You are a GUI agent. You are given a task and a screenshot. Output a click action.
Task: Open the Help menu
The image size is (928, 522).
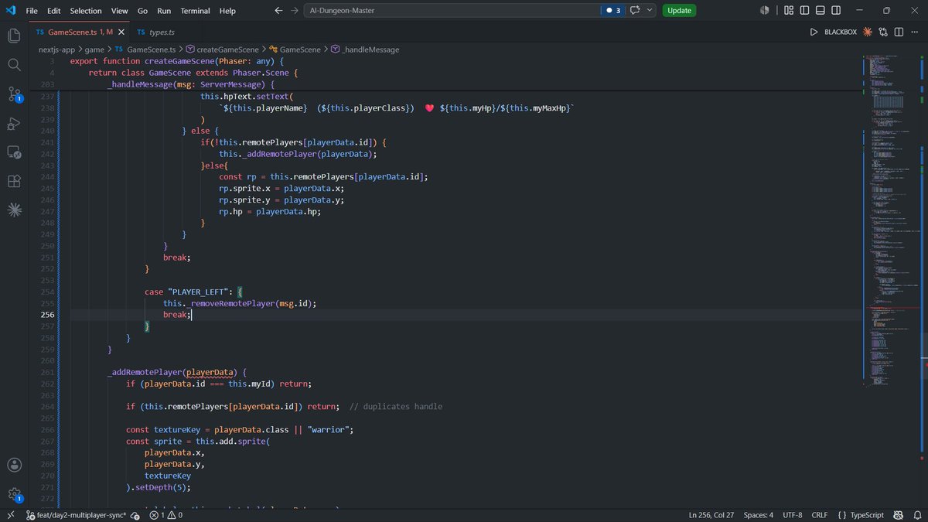coord(227,11)
